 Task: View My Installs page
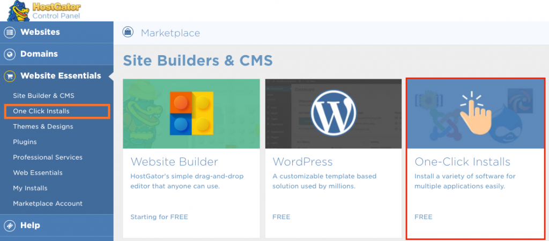coord(30,188)
